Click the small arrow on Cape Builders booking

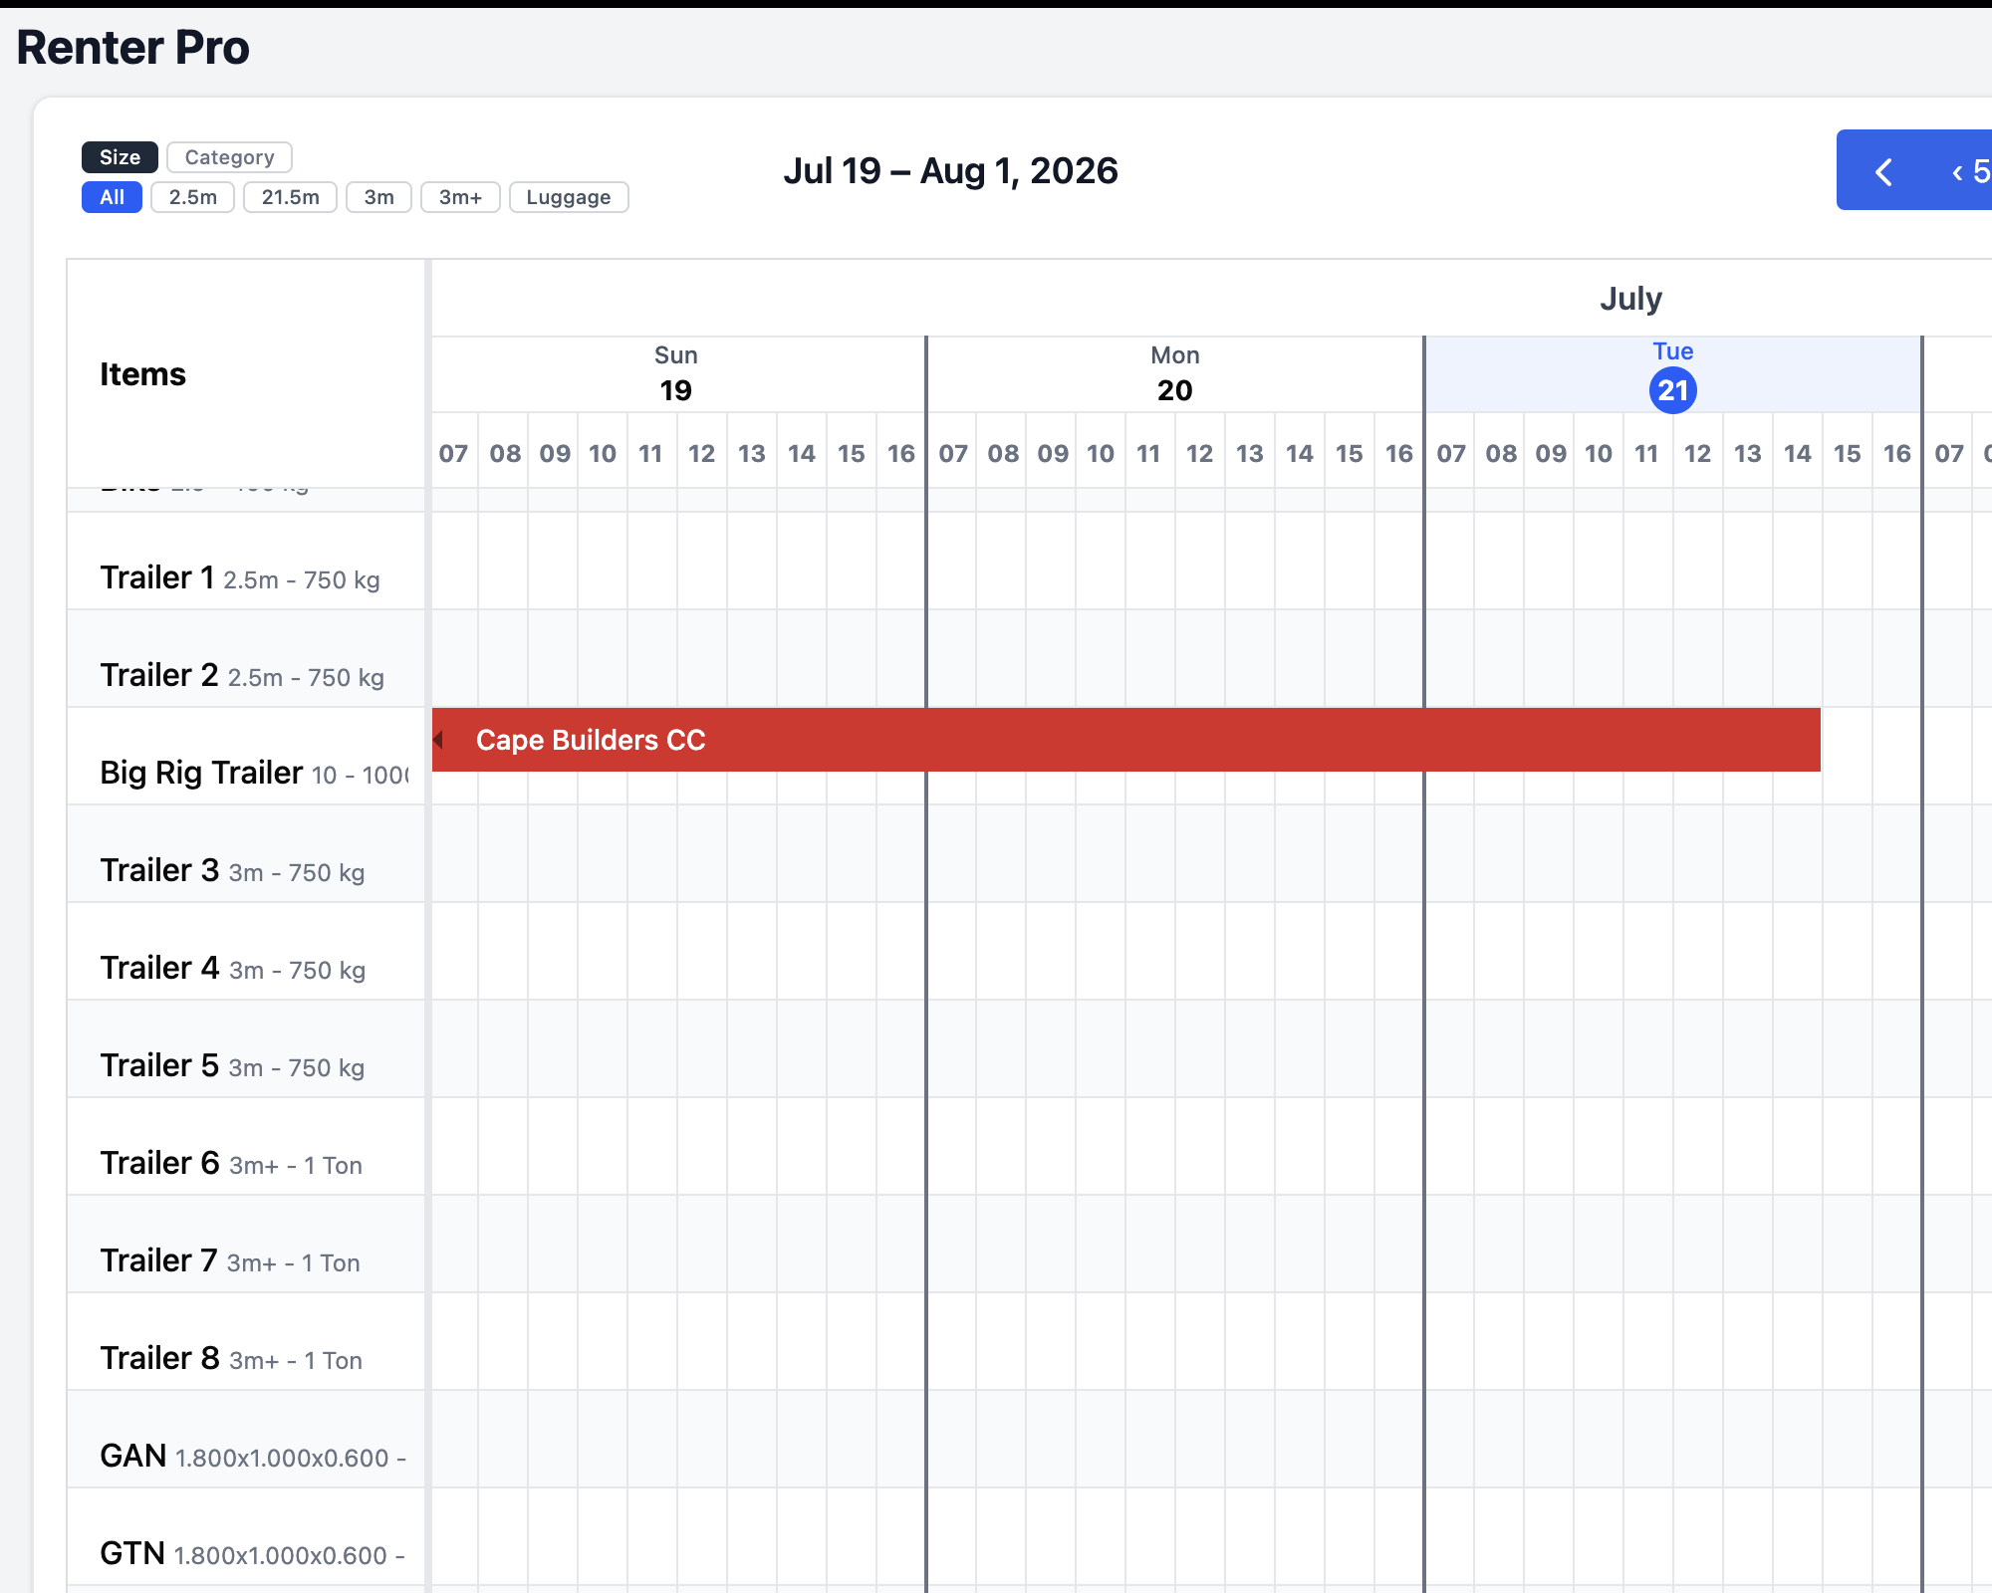(438, 740)
